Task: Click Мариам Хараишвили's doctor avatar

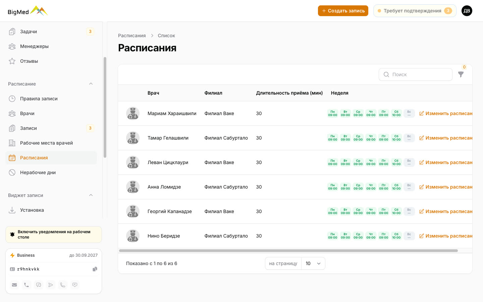Action: 133,113
